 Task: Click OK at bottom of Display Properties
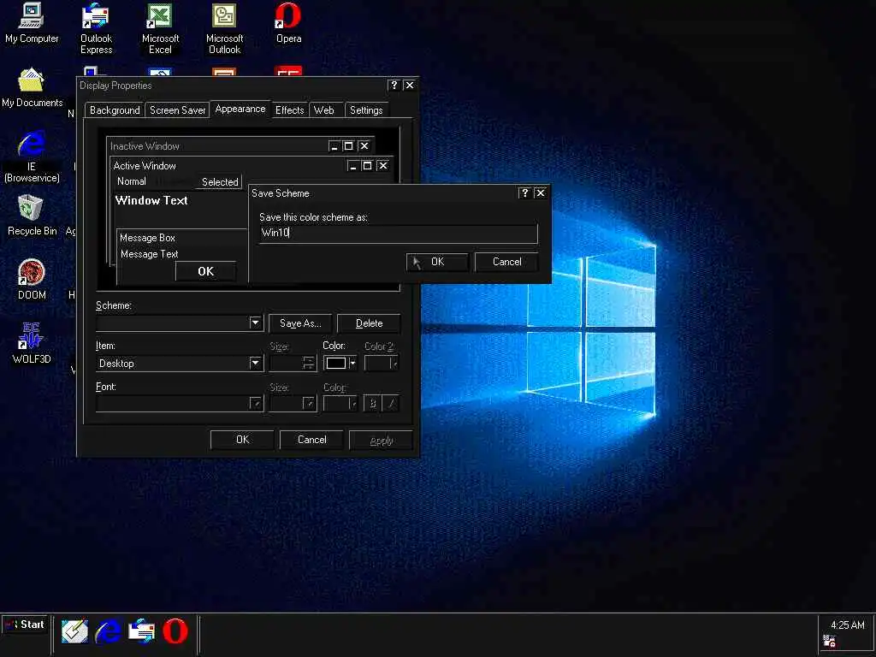(242, 440)
